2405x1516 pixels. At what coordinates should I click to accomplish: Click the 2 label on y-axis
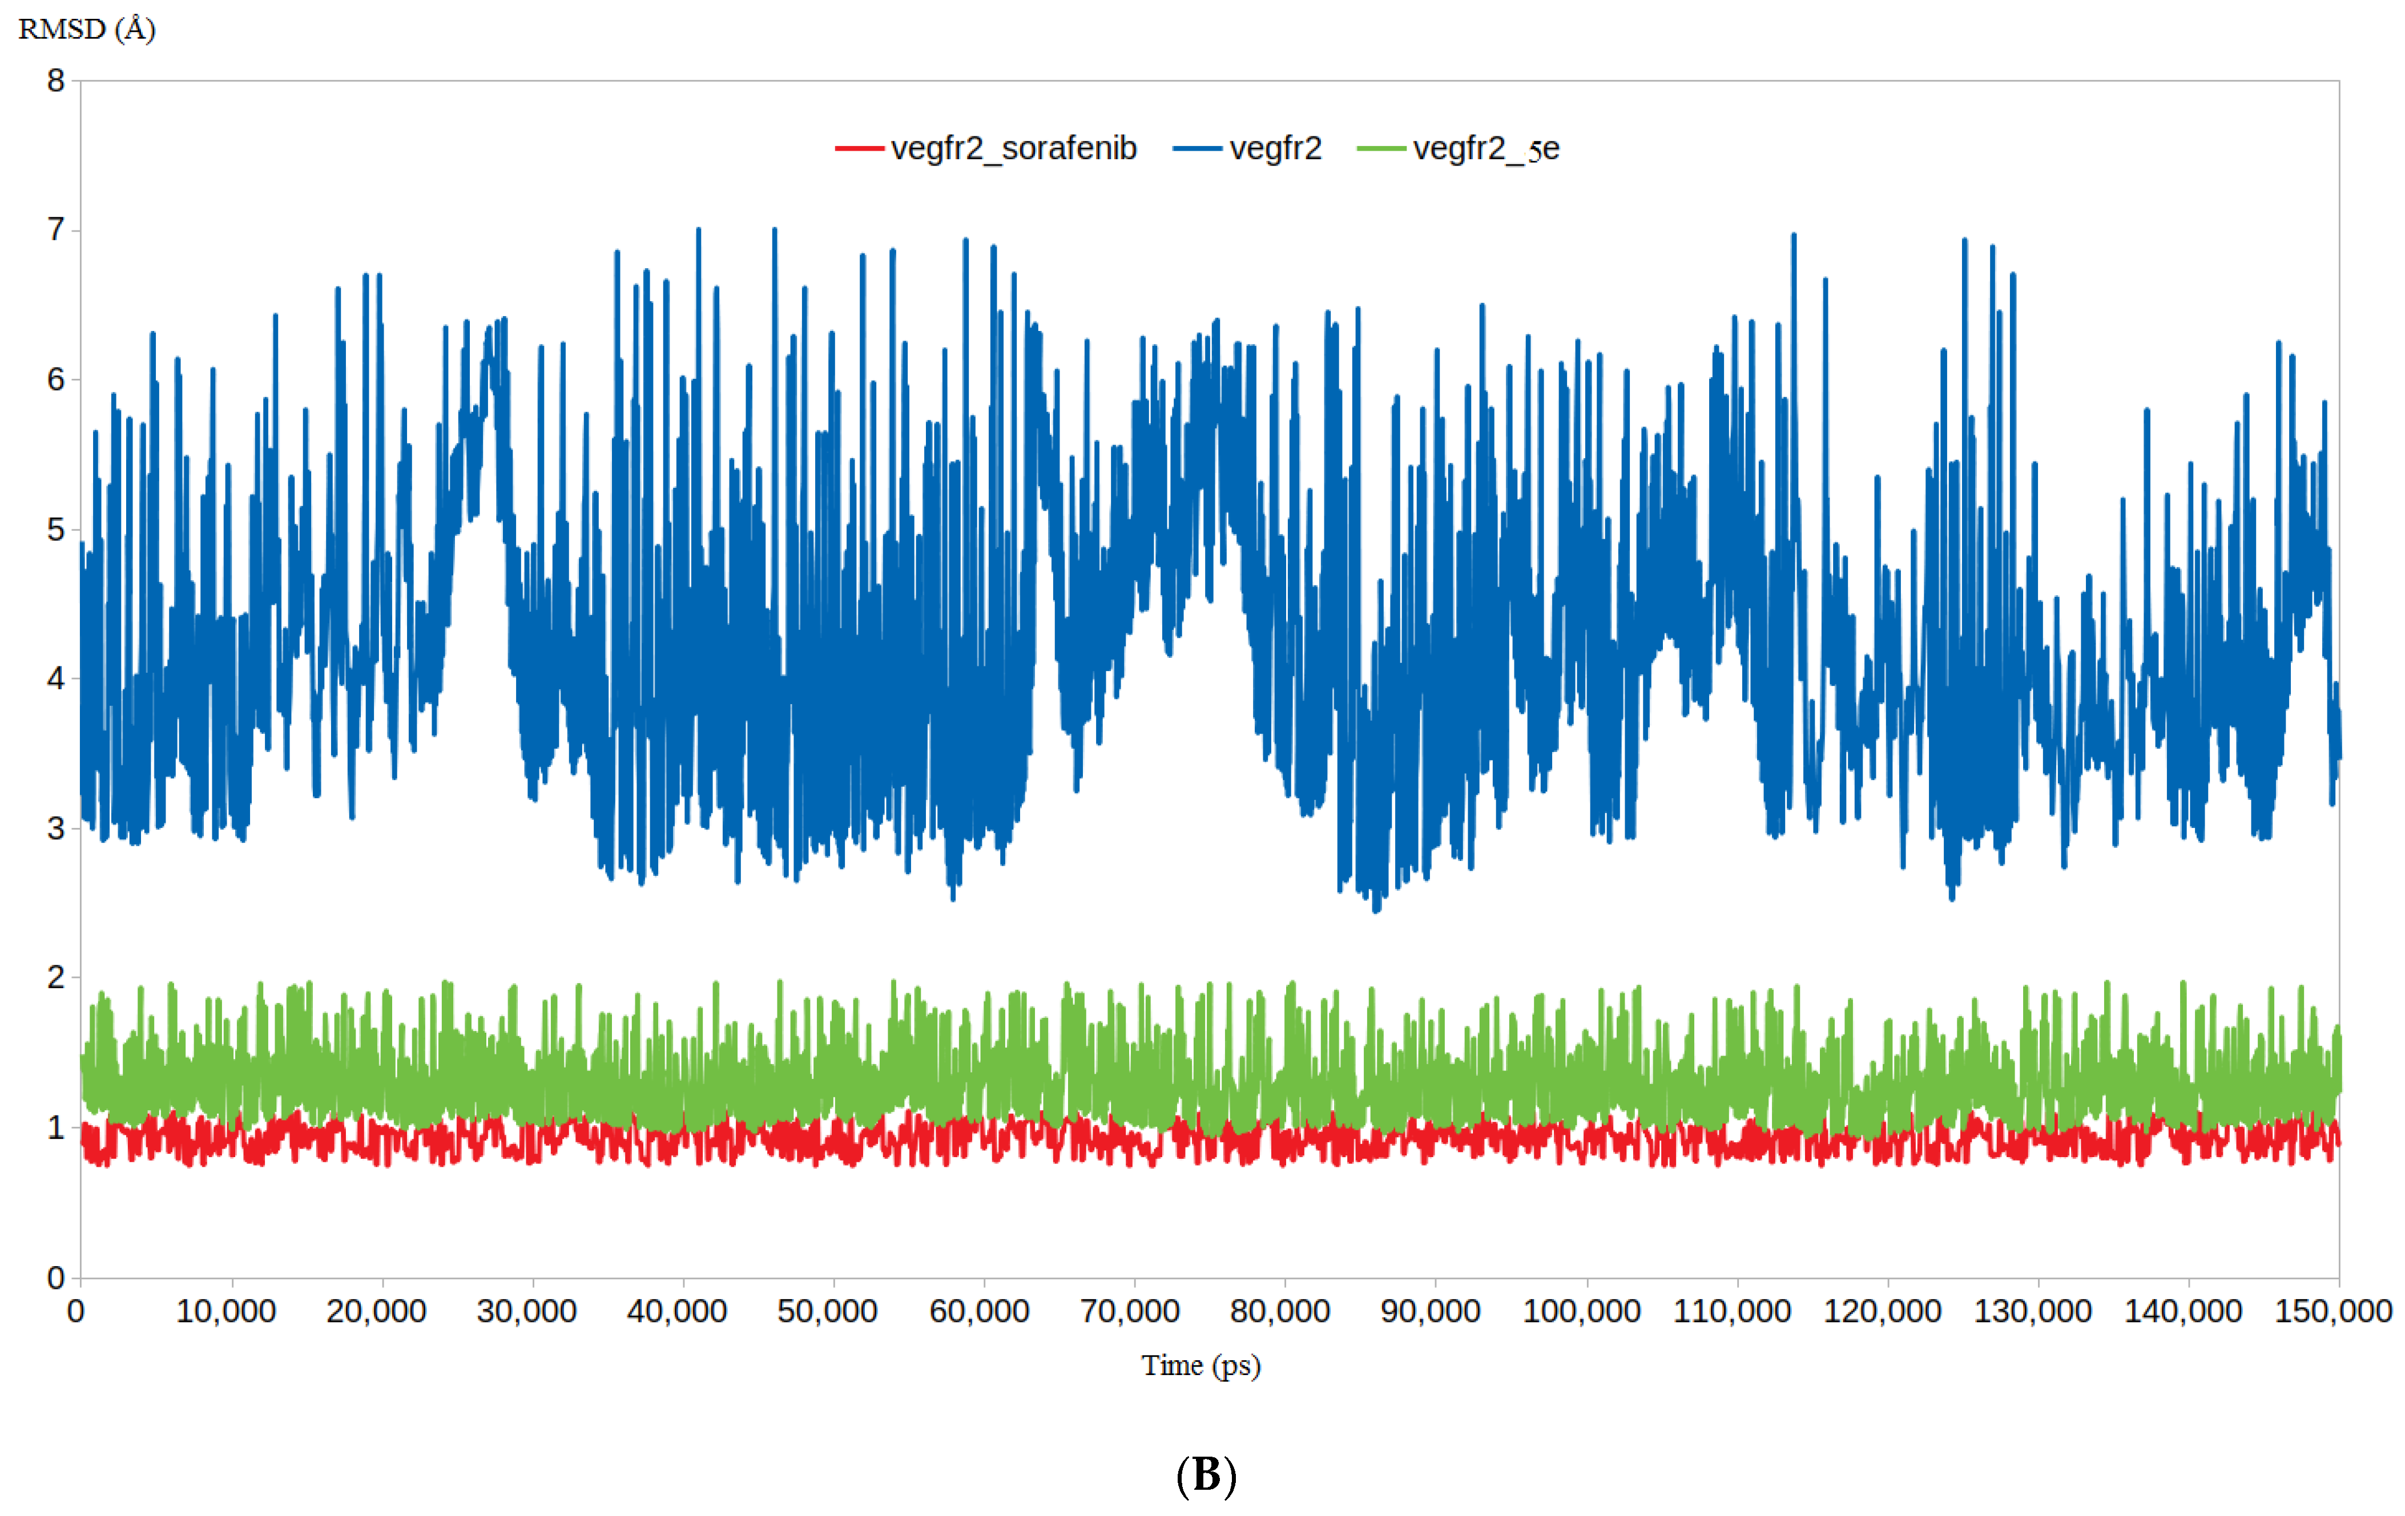[56, 978]
